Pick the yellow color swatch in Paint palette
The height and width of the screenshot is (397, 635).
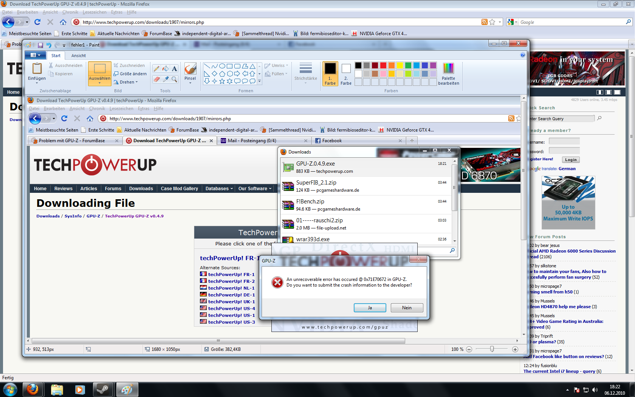[x=400, y=65]
